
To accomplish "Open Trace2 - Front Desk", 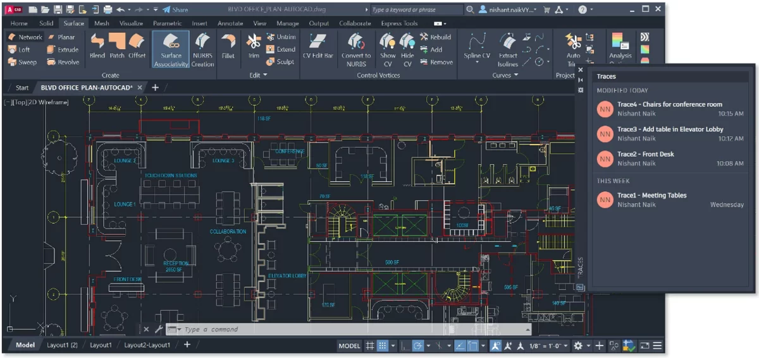I will pos(670,158).
